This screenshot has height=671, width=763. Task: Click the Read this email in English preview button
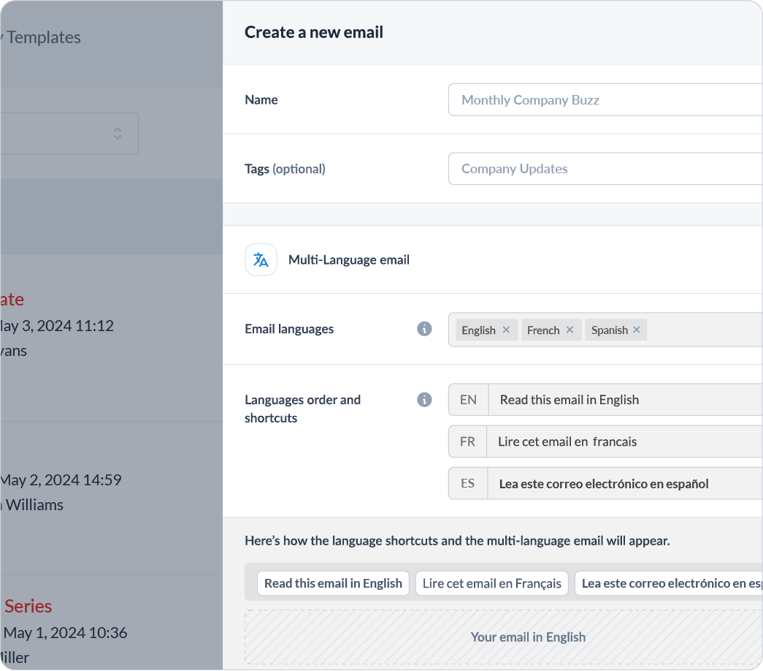(x=333, y=583)
